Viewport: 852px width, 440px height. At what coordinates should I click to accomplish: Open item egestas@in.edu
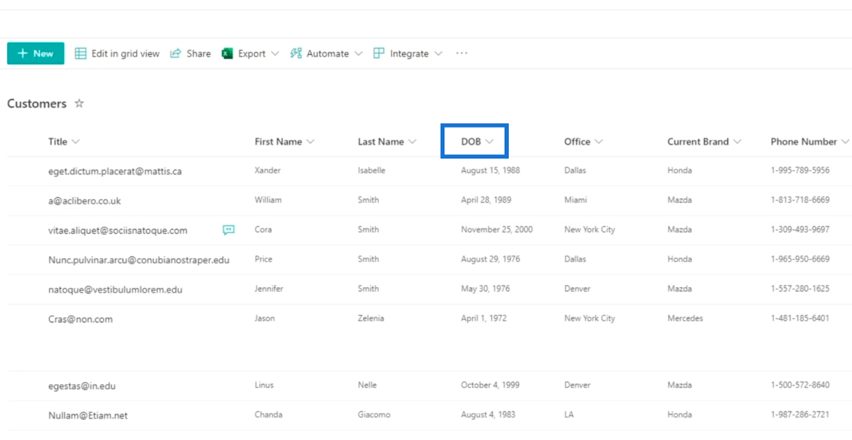pyautogui.click(x=82, y=386)
